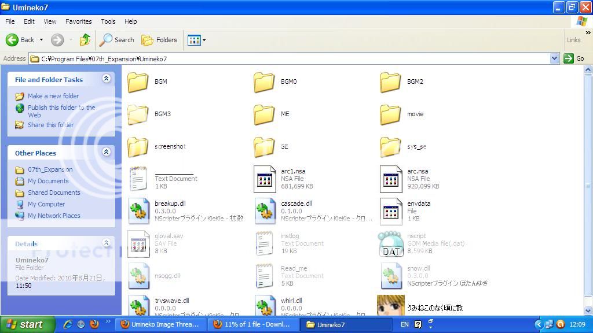The height and width of the screenshot is (333, 593).
Task: Select the nscript DAT file icon
Action: point(391,244)
